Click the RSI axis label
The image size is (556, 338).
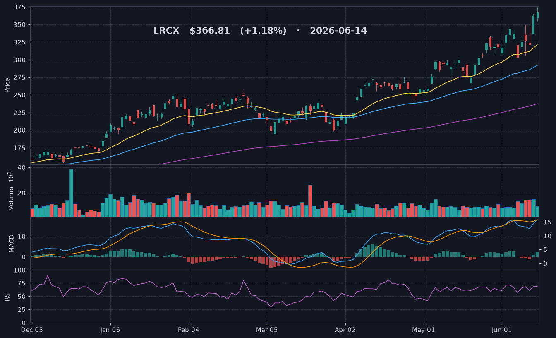click(7, 296)
